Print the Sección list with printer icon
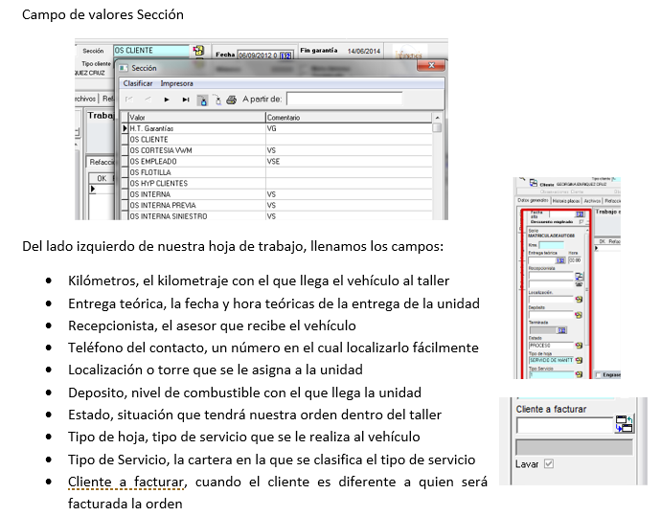661x516 pixels. pos(232,100)
